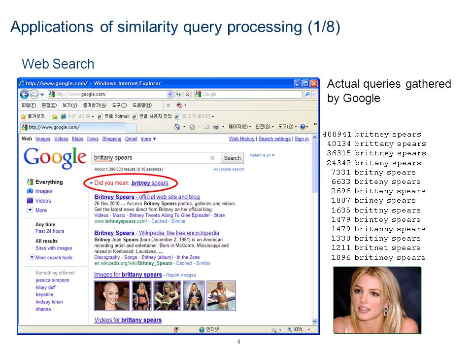Open the 파일(F) menu
This screenshot has width=473, height=355.
(29, 106)
